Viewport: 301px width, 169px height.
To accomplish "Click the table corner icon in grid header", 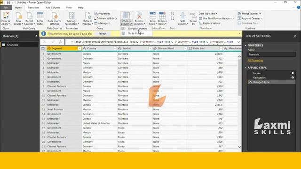I will 43,48.
